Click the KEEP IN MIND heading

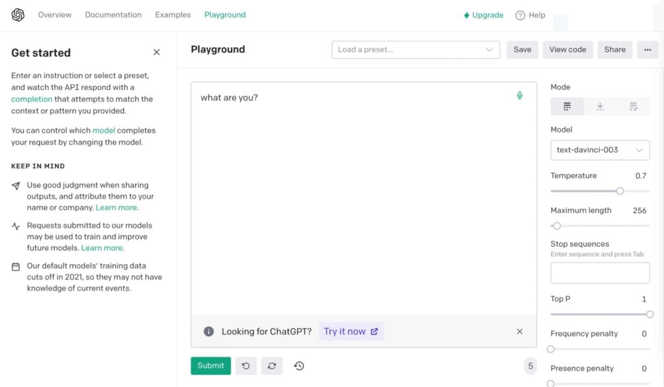(x=38, y=166)
